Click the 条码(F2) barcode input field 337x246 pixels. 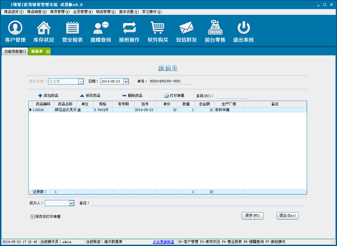tap(232, 96)
